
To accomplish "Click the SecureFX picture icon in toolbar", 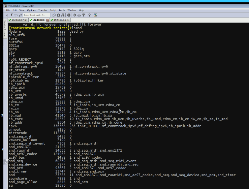I will coord(95,15).
